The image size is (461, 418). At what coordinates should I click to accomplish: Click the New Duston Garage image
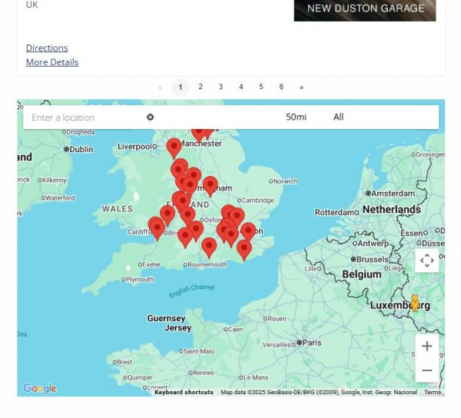tap(365, 10)
